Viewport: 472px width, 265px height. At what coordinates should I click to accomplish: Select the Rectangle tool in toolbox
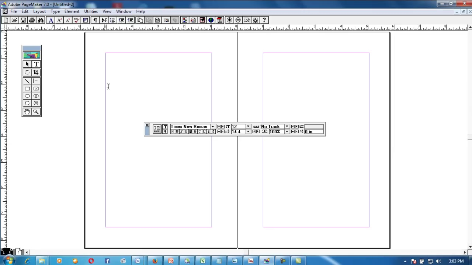[x=27, y=89]
